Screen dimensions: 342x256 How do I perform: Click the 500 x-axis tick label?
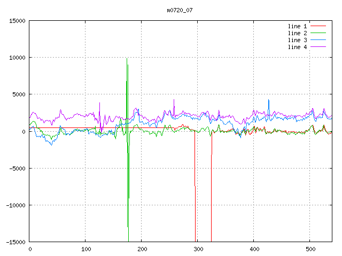pos(310,249)
